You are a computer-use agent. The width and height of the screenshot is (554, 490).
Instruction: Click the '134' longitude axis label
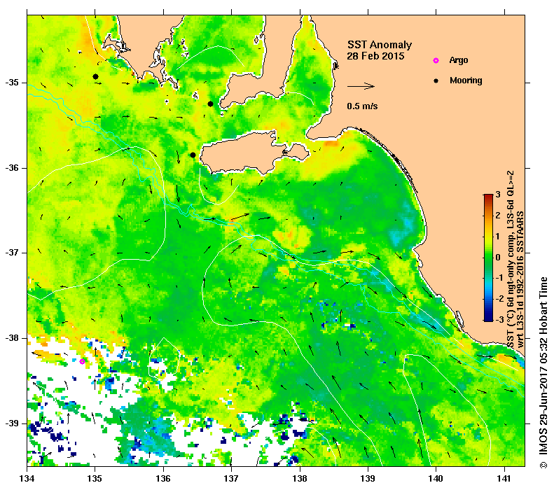click(27, 479)
